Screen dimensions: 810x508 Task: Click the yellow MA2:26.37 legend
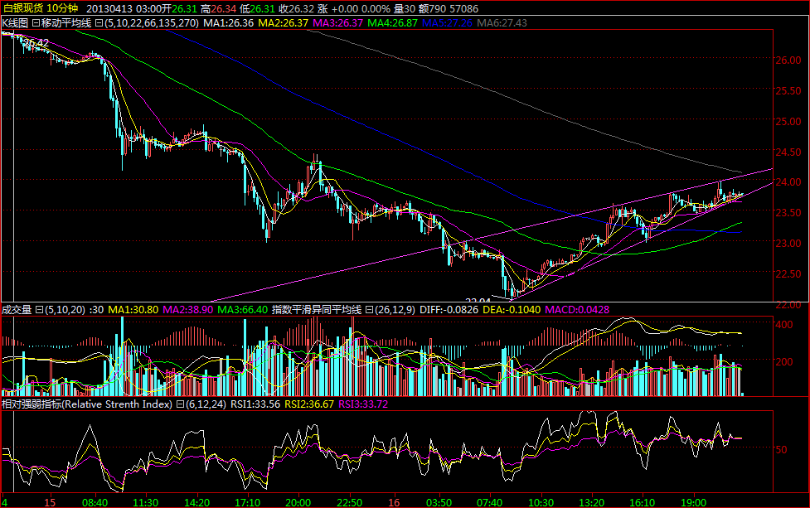pos(283,22)
